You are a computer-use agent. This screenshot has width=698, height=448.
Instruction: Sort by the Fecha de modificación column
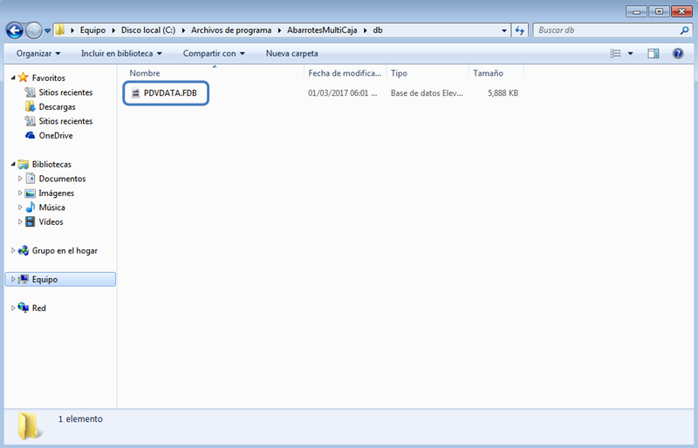pos(345,73)
